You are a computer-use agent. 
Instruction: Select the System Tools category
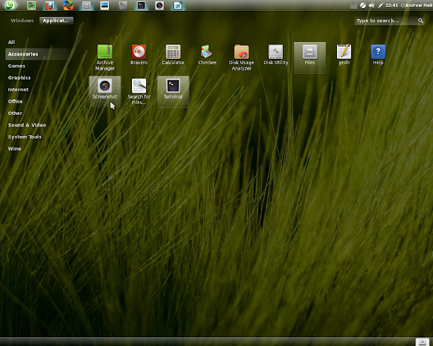(x=25, y=137)
